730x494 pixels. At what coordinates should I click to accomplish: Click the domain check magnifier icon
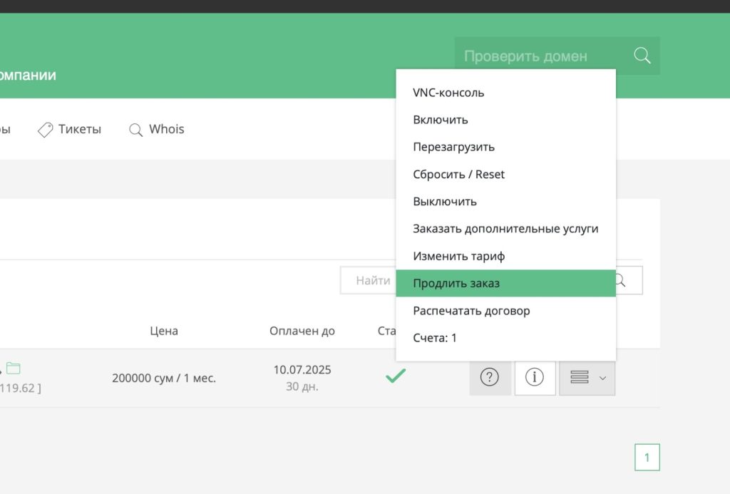[x=642, y=56]
